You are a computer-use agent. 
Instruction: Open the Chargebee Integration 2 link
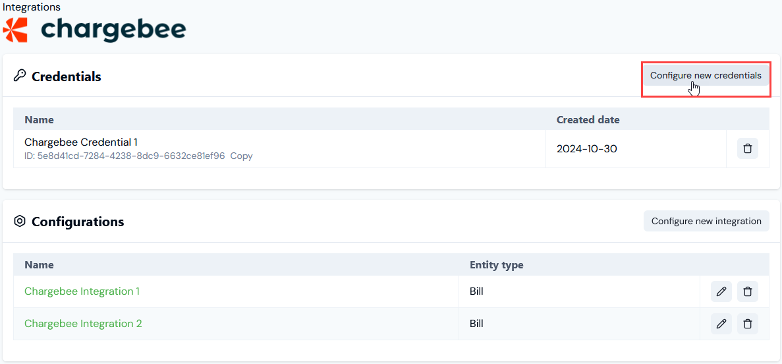click(x=83, y=324)
